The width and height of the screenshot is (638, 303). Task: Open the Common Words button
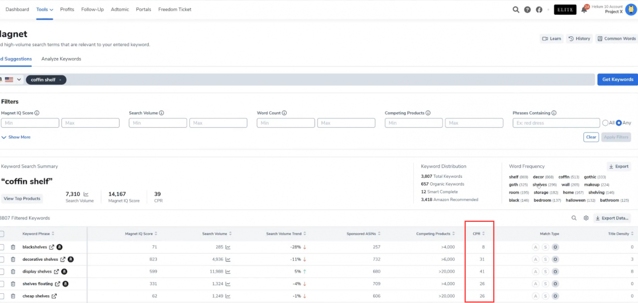click(616, 39)
